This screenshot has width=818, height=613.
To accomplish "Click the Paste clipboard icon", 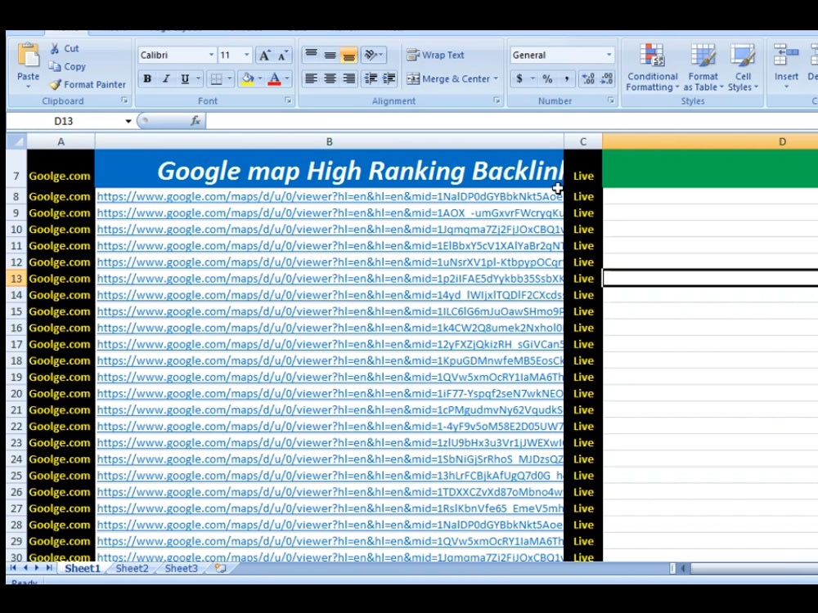I will coord(28,56).
